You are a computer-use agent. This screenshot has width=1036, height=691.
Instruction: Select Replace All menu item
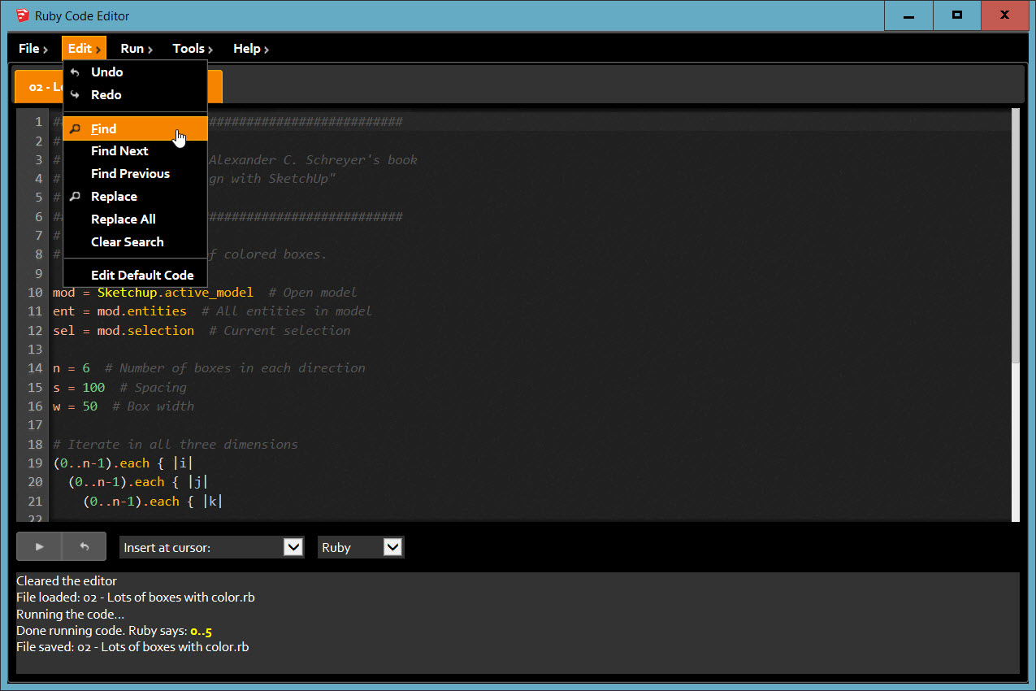(x=123, y=219)
